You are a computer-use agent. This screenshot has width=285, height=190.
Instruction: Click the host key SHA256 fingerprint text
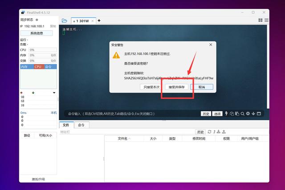[169, 78]
